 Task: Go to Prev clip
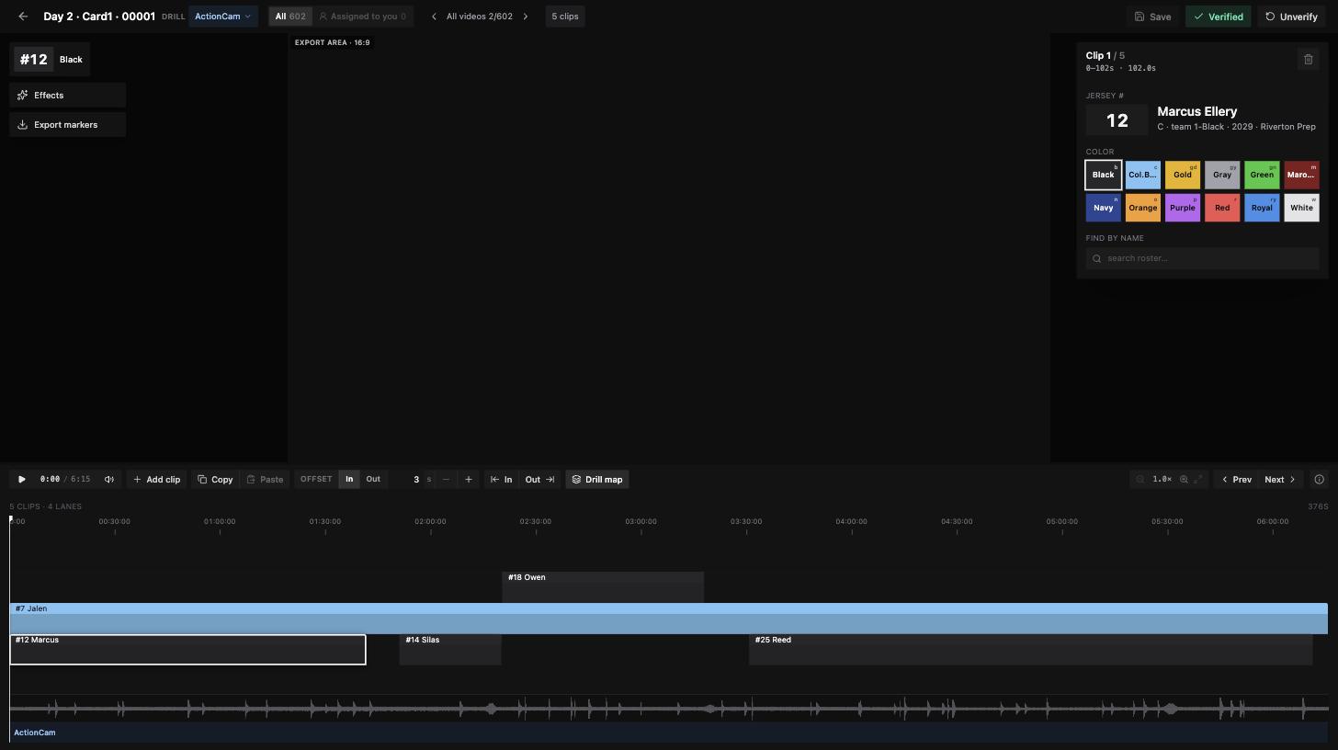(x=1236, y=479)
